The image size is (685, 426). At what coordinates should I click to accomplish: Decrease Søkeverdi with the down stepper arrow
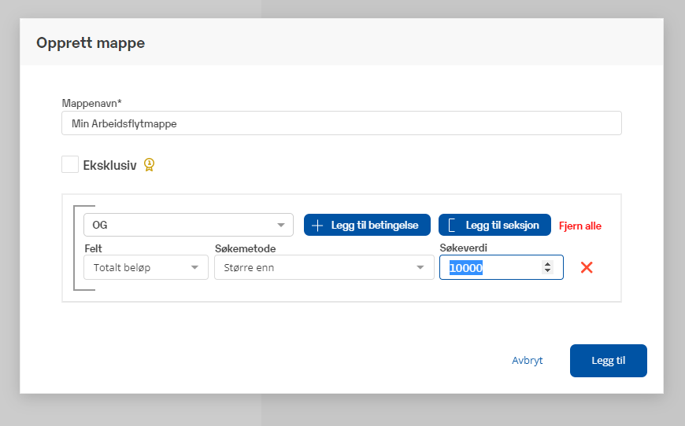[x=547, y=271]
